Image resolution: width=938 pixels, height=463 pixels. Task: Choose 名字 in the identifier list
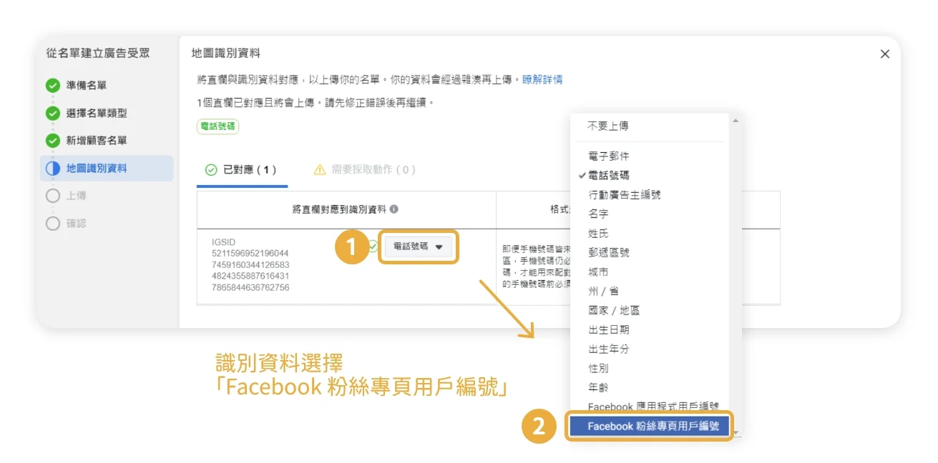(598, 214)
